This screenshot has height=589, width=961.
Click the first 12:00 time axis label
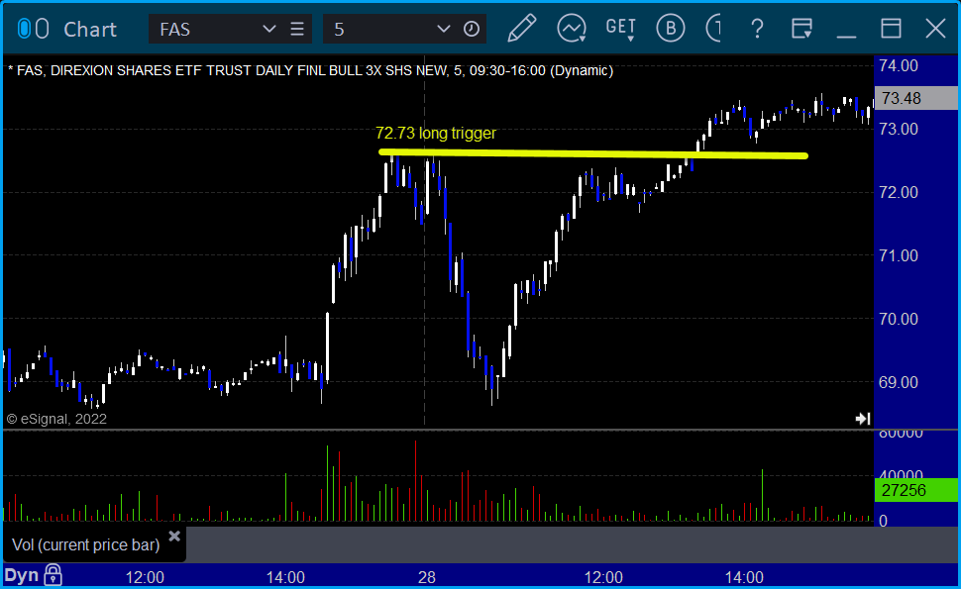tap(145, 577)
